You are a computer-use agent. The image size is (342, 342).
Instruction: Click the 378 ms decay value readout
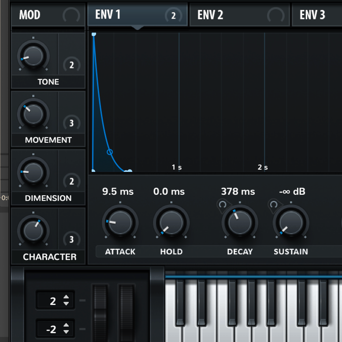(x=238, y=192)
